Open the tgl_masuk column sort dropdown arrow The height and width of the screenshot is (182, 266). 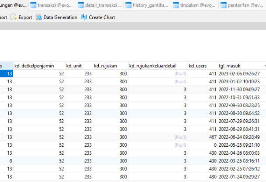[265, 66]
